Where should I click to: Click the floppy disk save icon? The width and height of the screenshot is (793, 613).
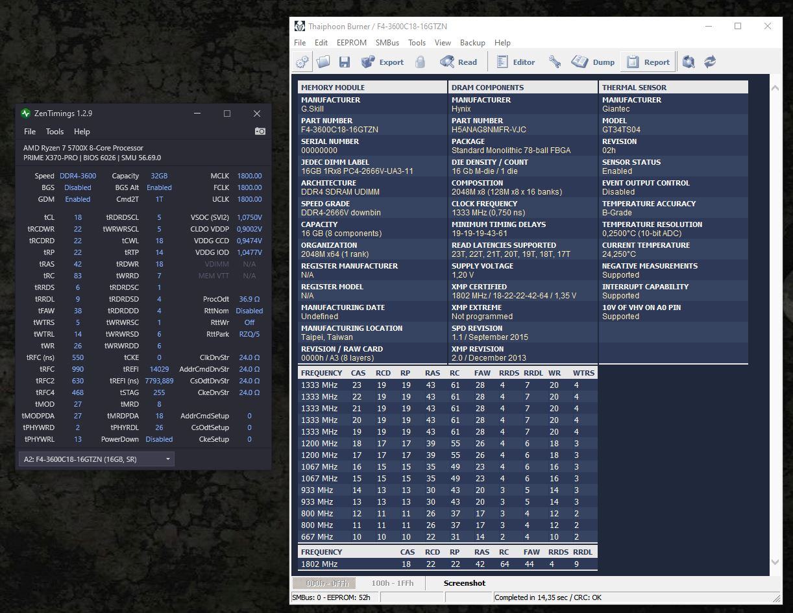tap(344, 62)
